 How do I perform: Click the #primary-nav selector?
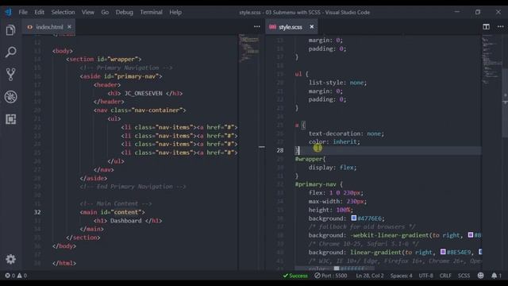(x=316, y=184)
